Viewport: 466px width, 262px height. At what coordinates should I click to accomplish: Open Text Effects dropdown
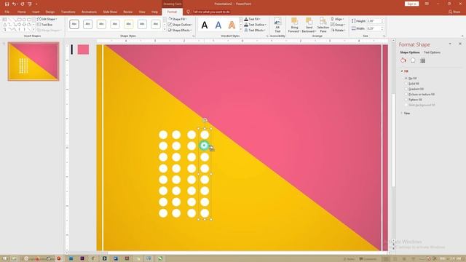pos(255,31)
